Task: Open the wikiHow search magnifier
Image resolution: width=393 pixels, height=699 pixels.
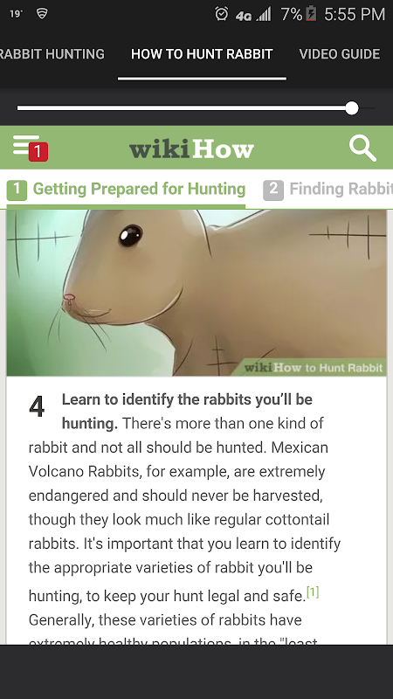Action: pyautogui.click(x=362, y=149)
